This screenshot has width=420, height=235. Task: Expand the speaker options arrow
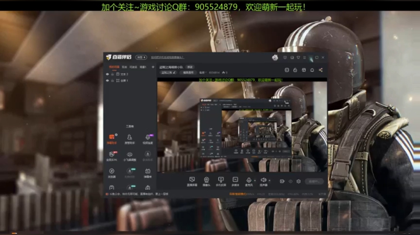coord(269,180)
